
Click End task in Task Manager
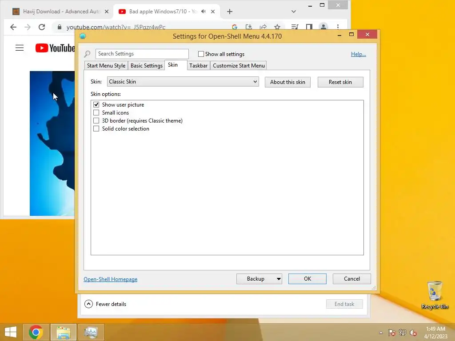(x=344, y=304)
